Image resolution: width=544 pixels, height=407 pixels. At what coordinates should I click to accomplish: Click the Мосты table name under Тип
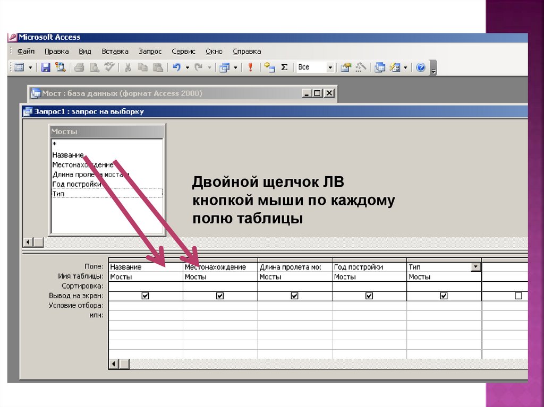coord(444,276)
